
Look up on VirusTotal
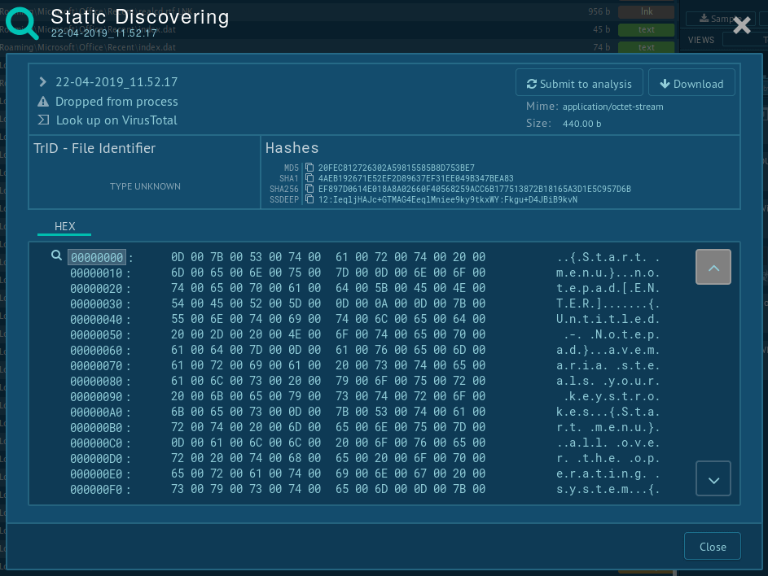pos(116,120)
